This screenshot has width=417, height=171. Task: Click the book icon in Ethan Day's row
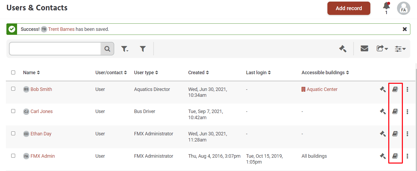coord(395,134)
